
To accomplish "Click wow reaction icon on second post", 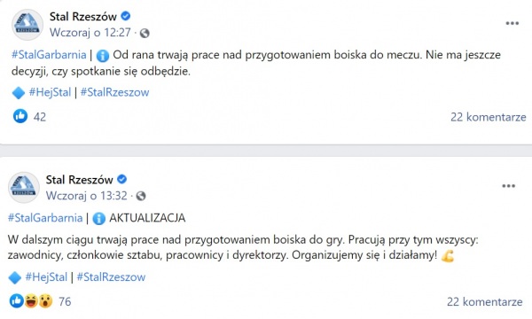I will point(45,301).
